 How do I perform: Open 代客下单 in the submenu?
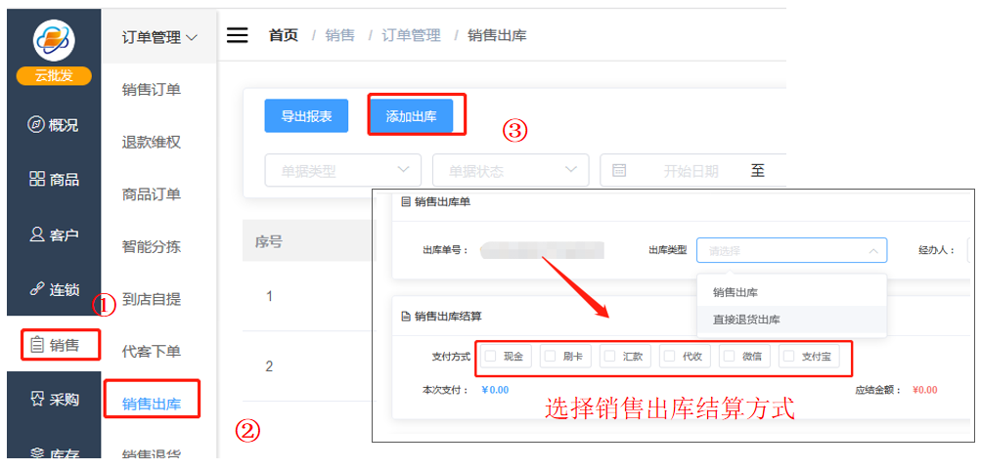coord(152,352)
